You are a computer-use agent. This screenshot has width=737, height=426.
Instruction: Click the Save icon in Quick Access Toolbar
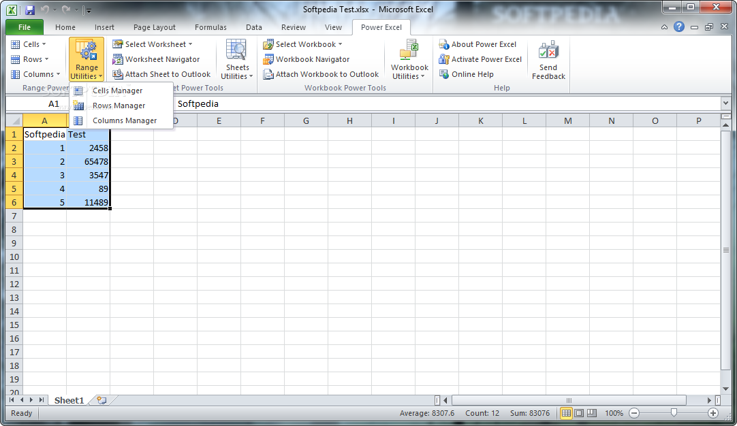click(30, 10)
